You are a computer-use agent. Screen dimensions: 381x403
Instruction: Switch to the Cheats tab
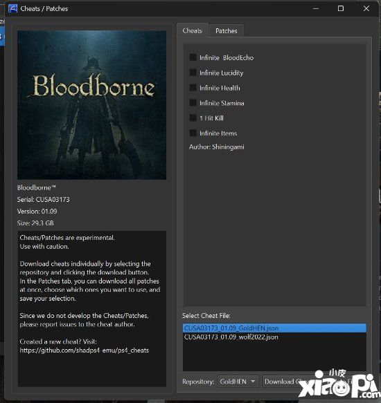[192, 30]
